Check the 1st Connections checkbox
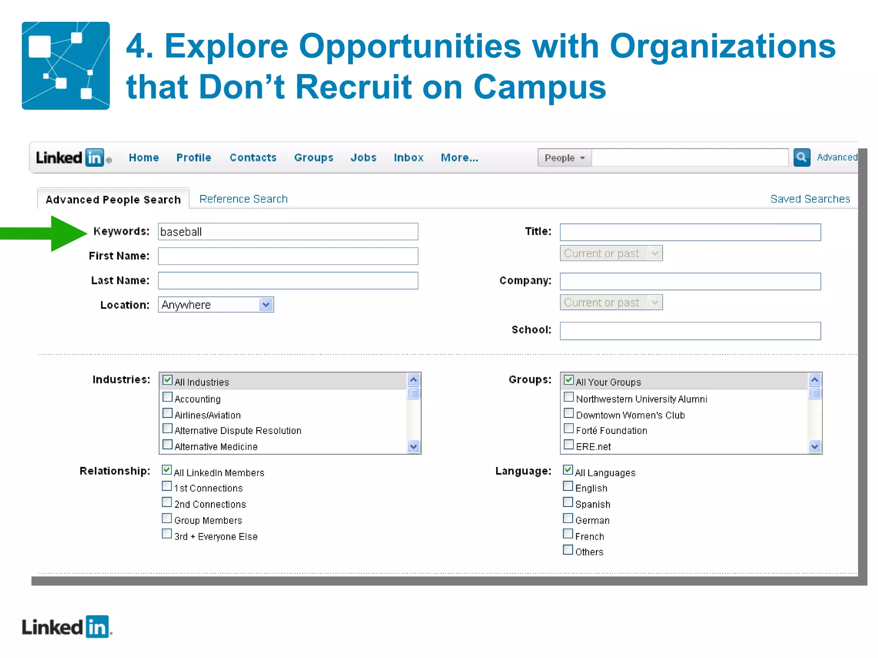Viewport: 878px width, 658px height. coord(167,486)
